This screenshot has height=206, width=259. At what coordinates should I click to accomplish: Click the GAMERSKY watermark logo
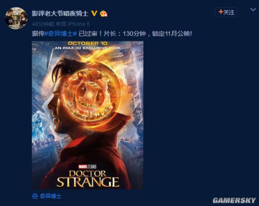pyautogui.click(x=234, y=200)
